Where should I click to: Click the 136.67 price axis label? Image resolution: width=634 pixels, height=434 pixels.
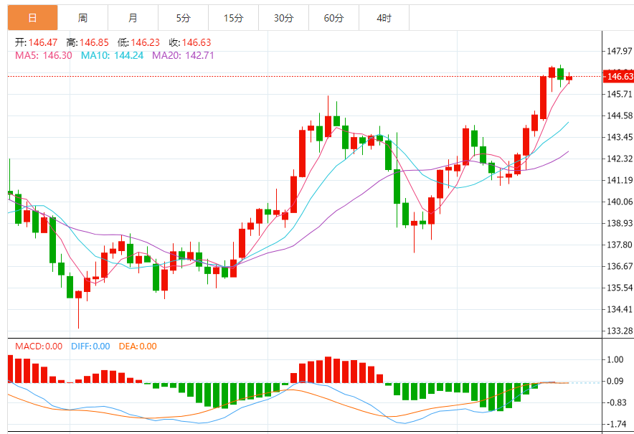pos(620,266)
